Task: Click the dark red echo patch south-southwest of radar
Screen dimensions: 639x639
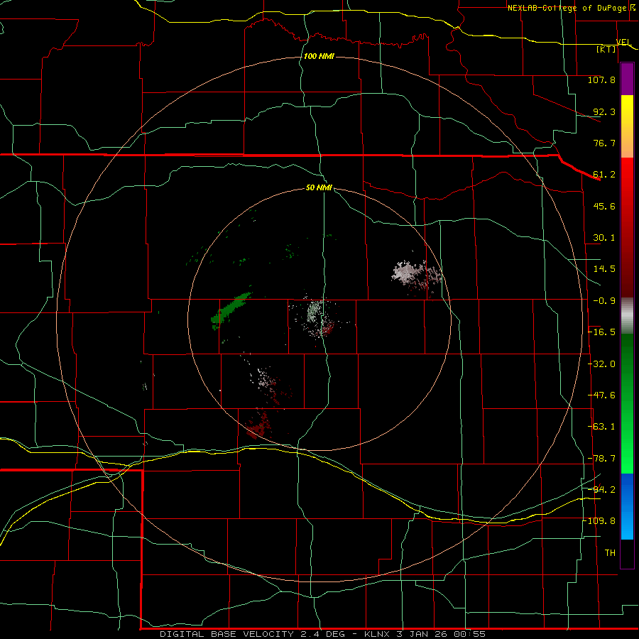Action: point(258,425)
